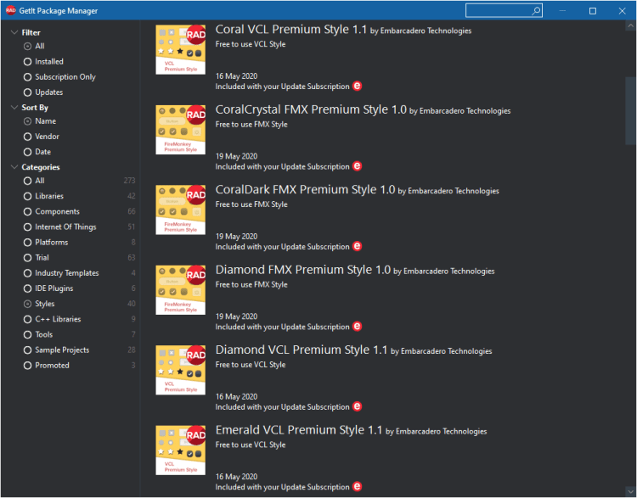
Task: Choose the Promoted category
Action: (x=47, y=366)
